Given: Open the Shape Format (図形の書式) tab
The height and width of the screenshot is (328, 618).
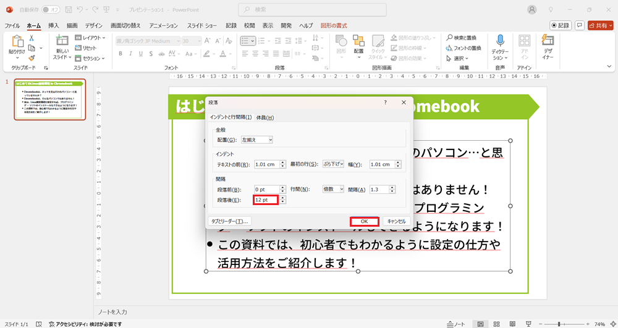Looking at the screenshot, I should tap(334, 25).
